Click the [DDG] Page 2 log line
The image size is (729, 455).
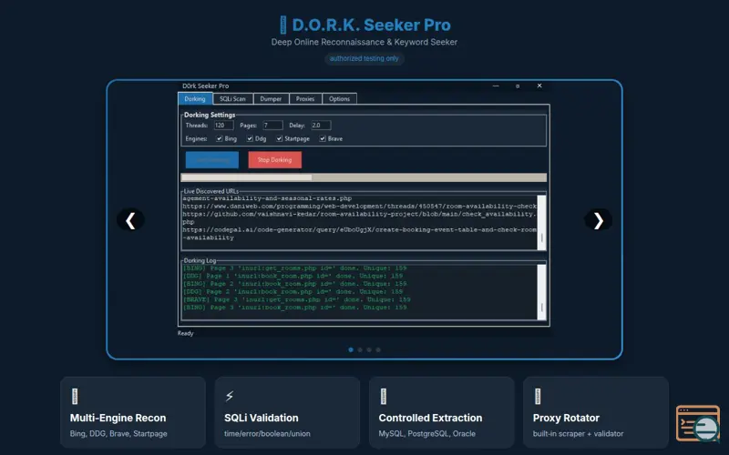[293, 291]
